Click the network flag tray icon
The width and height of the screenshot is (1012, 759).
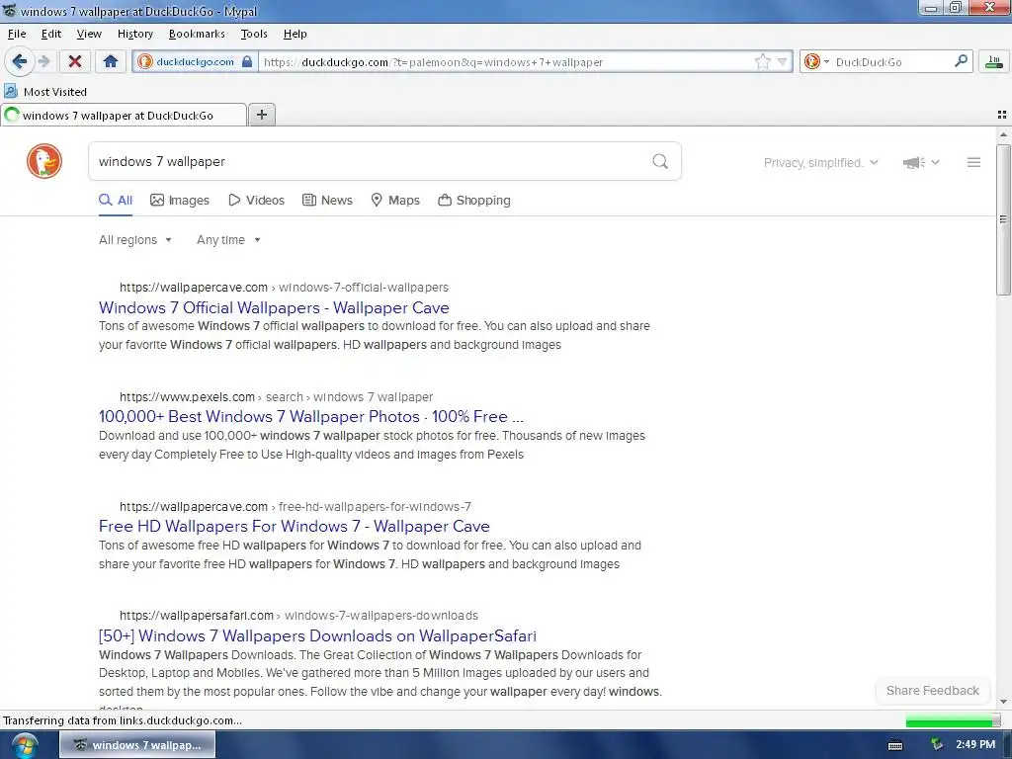tap(937, 745)
